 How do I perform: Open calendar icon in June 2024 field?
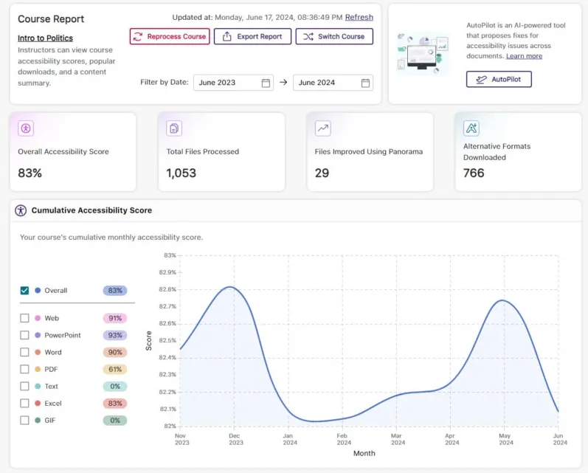tap(365, 83)
